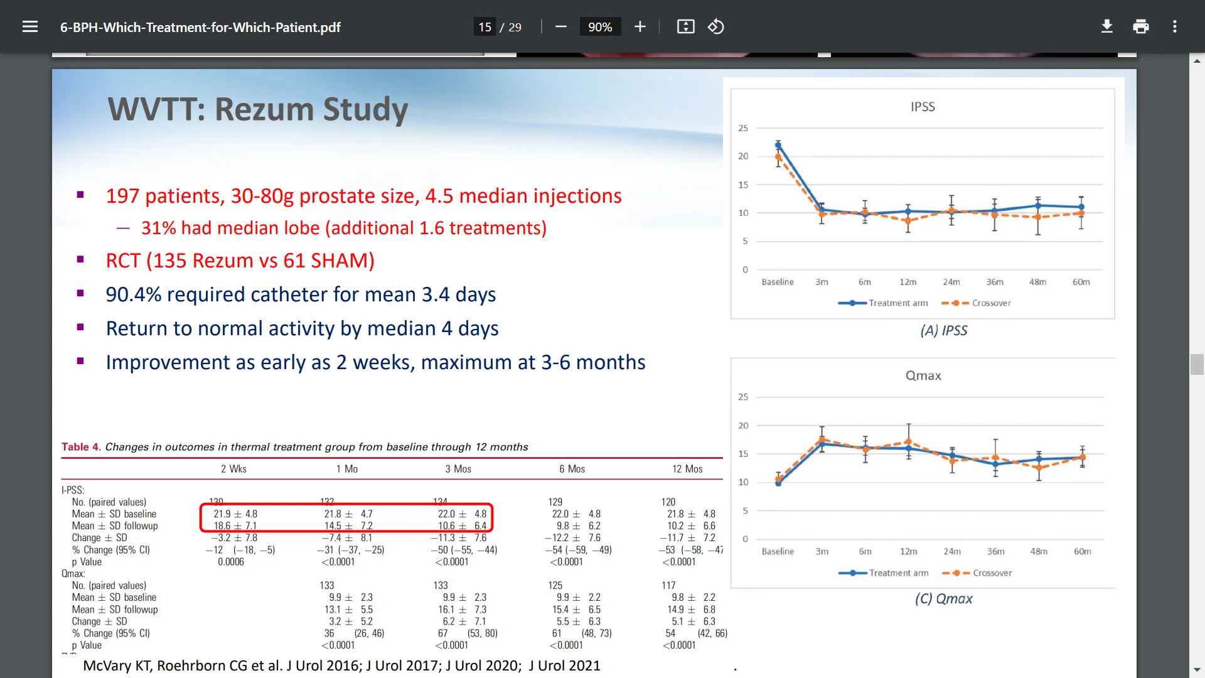Click 'Treatment arm' legend in Qmax chart

pyautogui.click(x=884, y=573)
